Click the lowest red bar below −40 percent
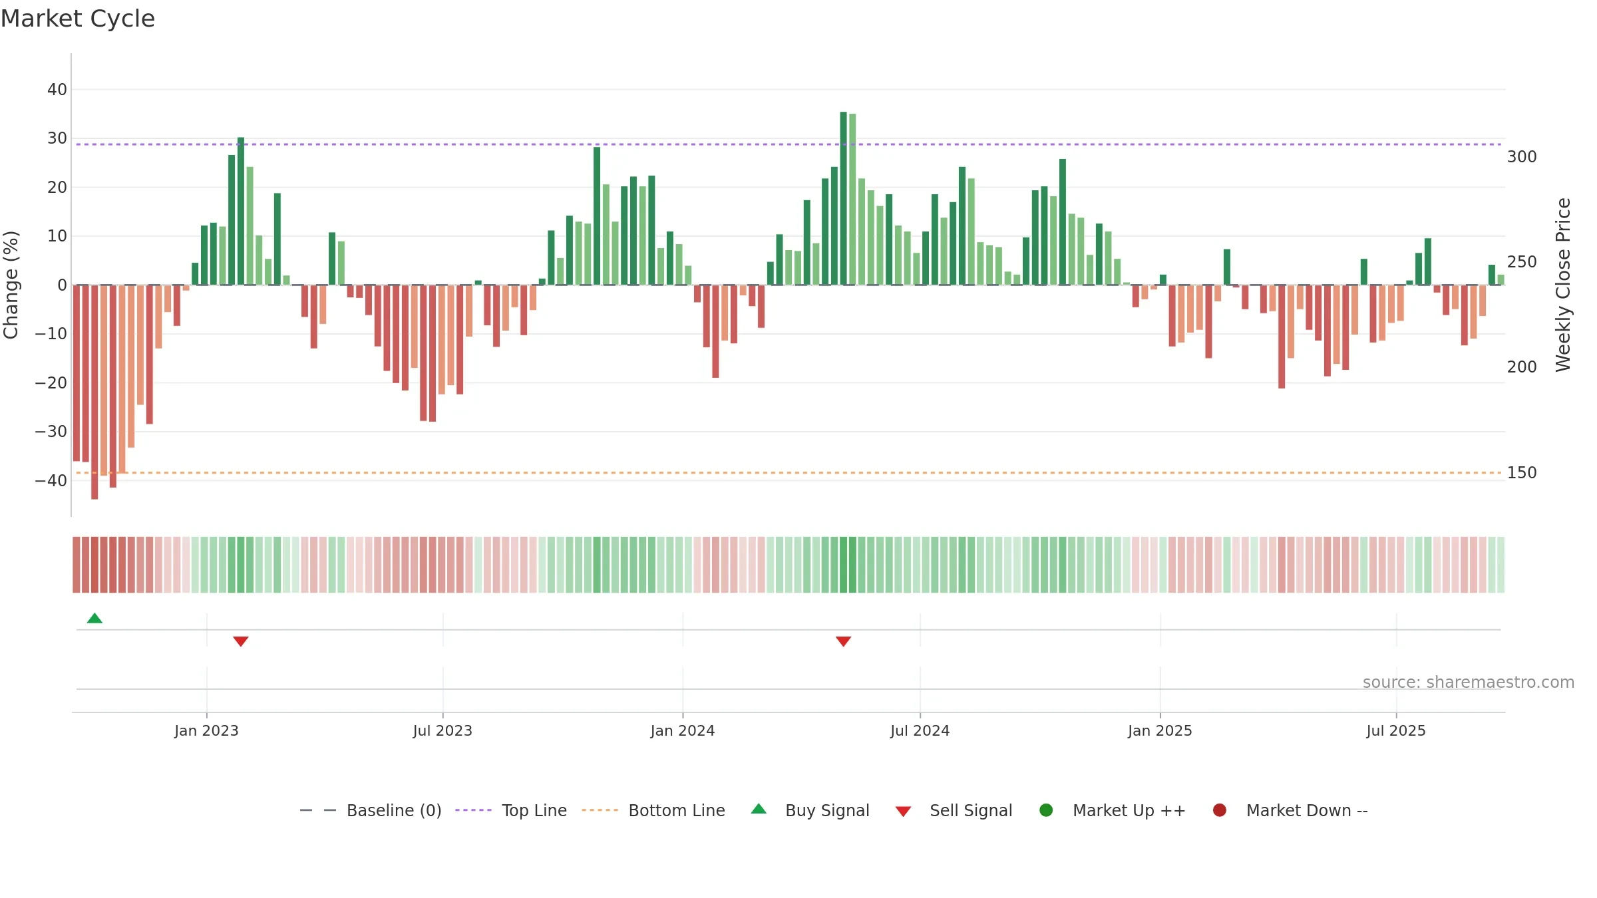The height and width of the screenshot is (898, 1597). tap(94, 392)
